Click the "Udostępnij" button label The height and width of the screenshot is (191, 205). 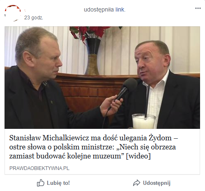click(157, 183)
